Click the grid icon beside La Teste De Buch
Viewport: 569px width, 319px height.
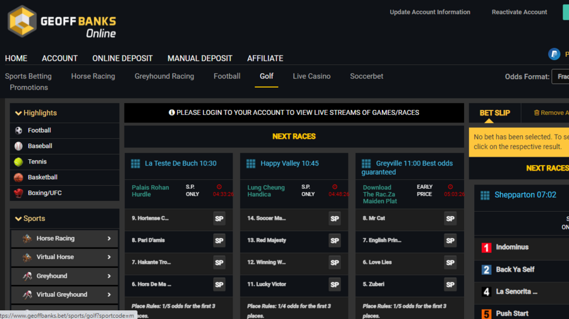pos(135,164)
